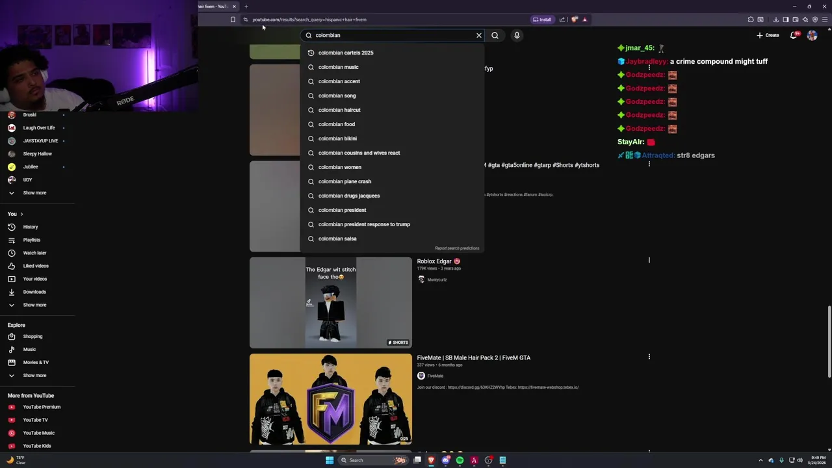Select suggestion "colombian salsa"
This screenshot has width=832, height=468.
392,239
